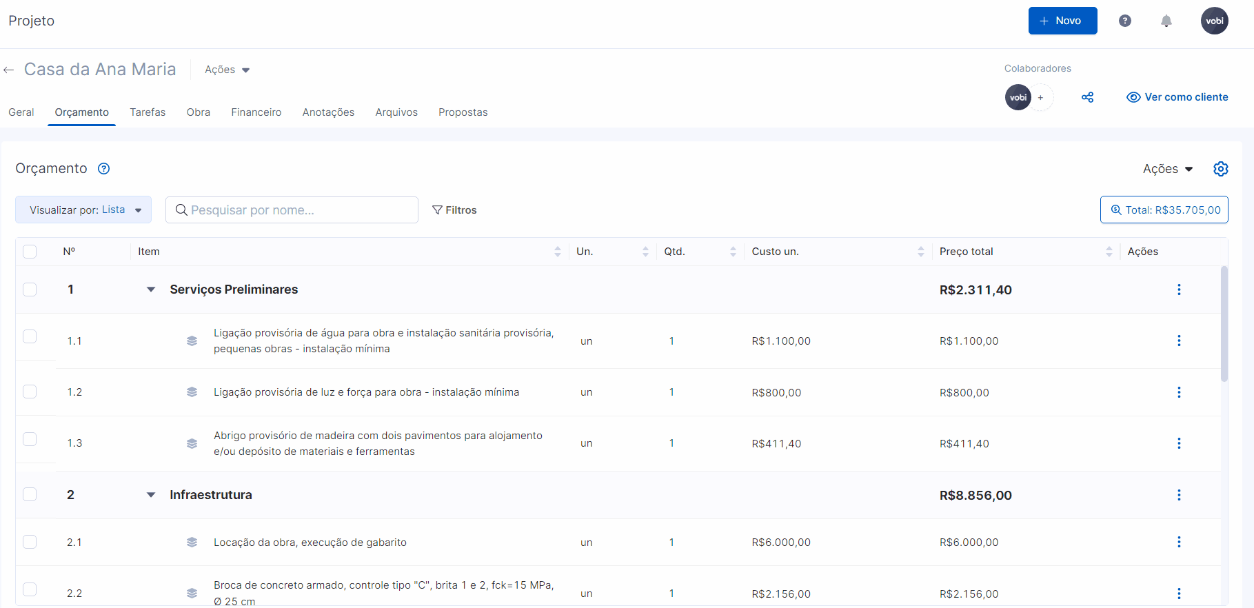Open the notifications bell
1254x608 pixels.
[1166, 21]
